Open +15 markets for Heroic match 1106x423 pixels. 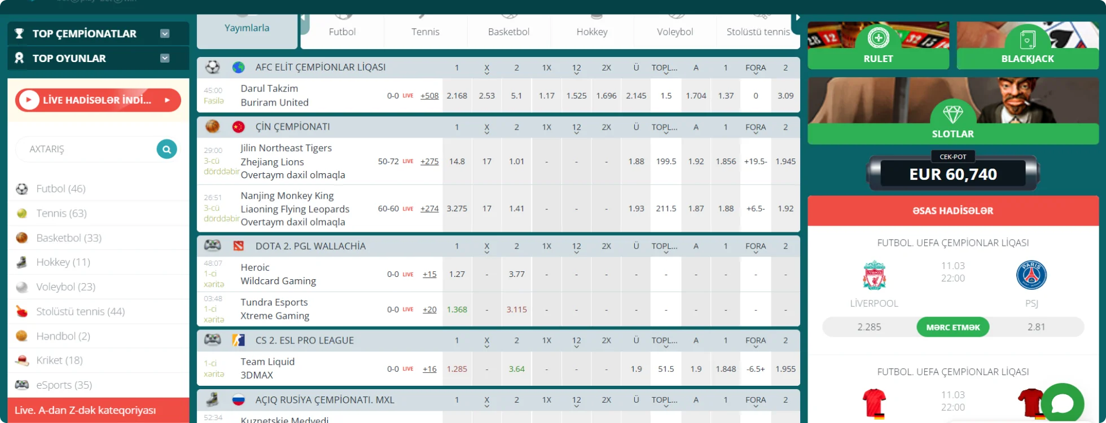click(x=429, y=274)
